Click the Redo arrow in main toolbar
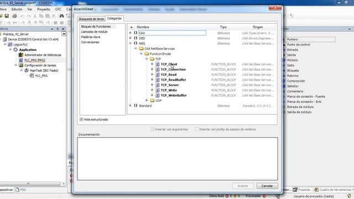This screenshot has height=199, width=354. [x=29, y=16]
